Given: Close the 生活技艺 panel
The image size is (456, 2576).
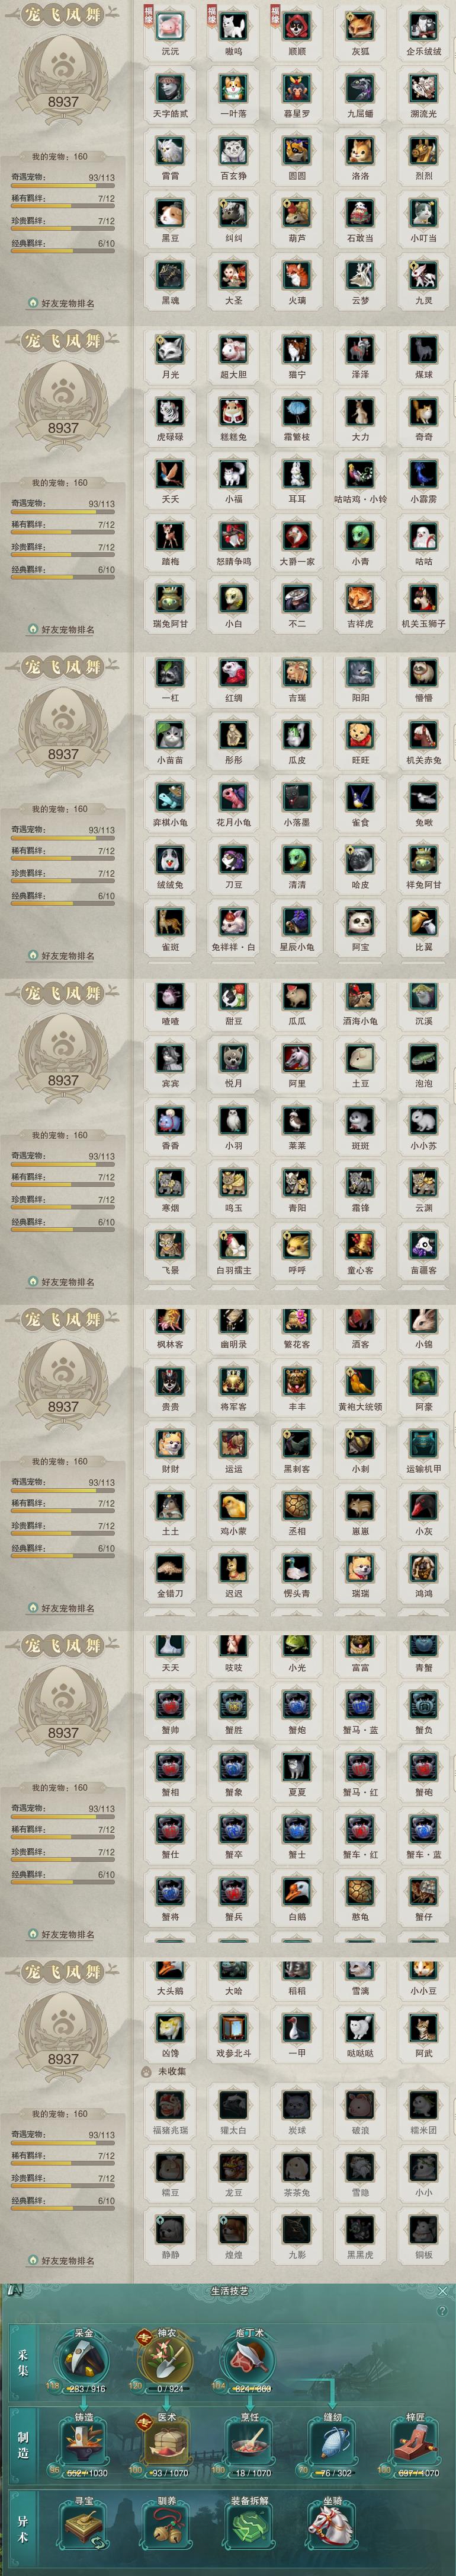Looking at the screenshot, I should click(x=443, y=2290).
